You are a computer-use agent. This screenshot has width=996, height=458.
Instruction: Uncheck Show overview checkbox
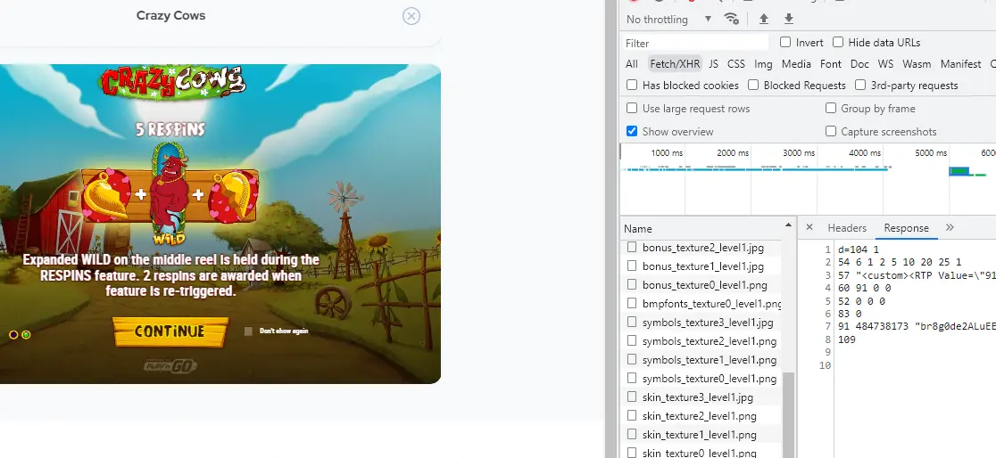click(x=631, y=131)
